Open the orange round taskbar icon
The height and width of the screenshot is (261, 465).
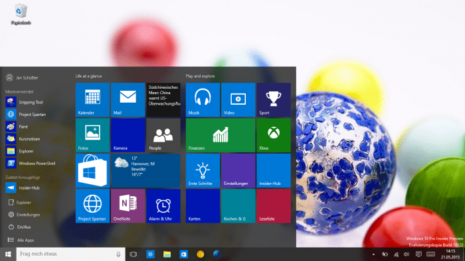(200, 254)
